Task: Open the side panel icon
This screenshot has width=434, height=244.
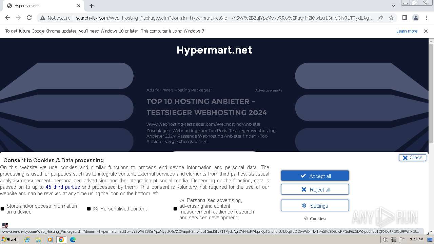Action: tap(405, 18)
